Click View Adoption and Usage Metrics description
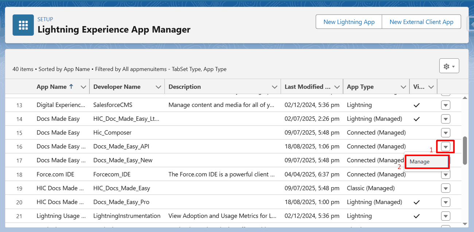Viewport: 474px width, 232px height. [222, 216]
